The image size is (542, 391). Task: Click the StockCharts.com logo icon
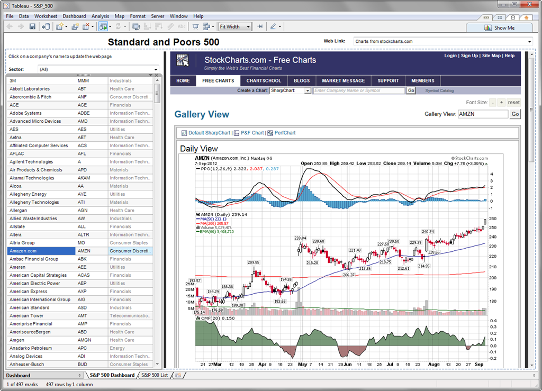(183, 60)
